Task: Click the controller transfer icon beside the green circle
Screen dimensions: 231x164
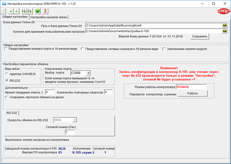Action: tap(30, 11)
